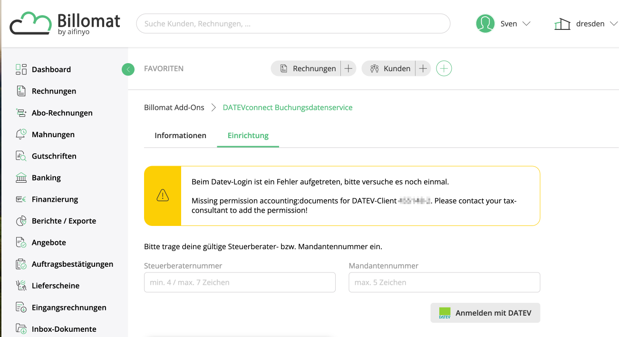Go to Billomat Add-Ons breadcrumb
Screen dimensions: 619x337
click(x=174, y=107)
